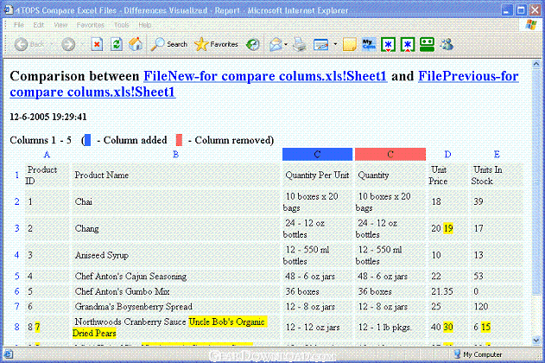The image size is (545, 363).
Task: Open Forward button history dropdown arrow
Action: click(83, 44)
